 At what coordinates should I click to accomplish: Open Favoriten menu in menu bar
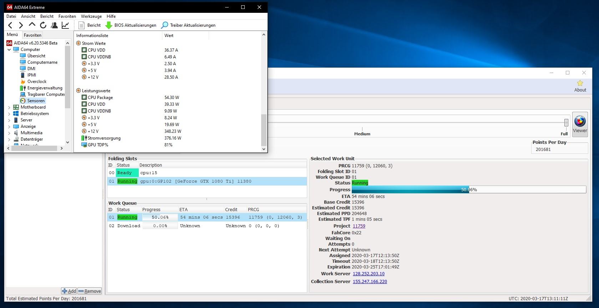[x=67, y=16]
